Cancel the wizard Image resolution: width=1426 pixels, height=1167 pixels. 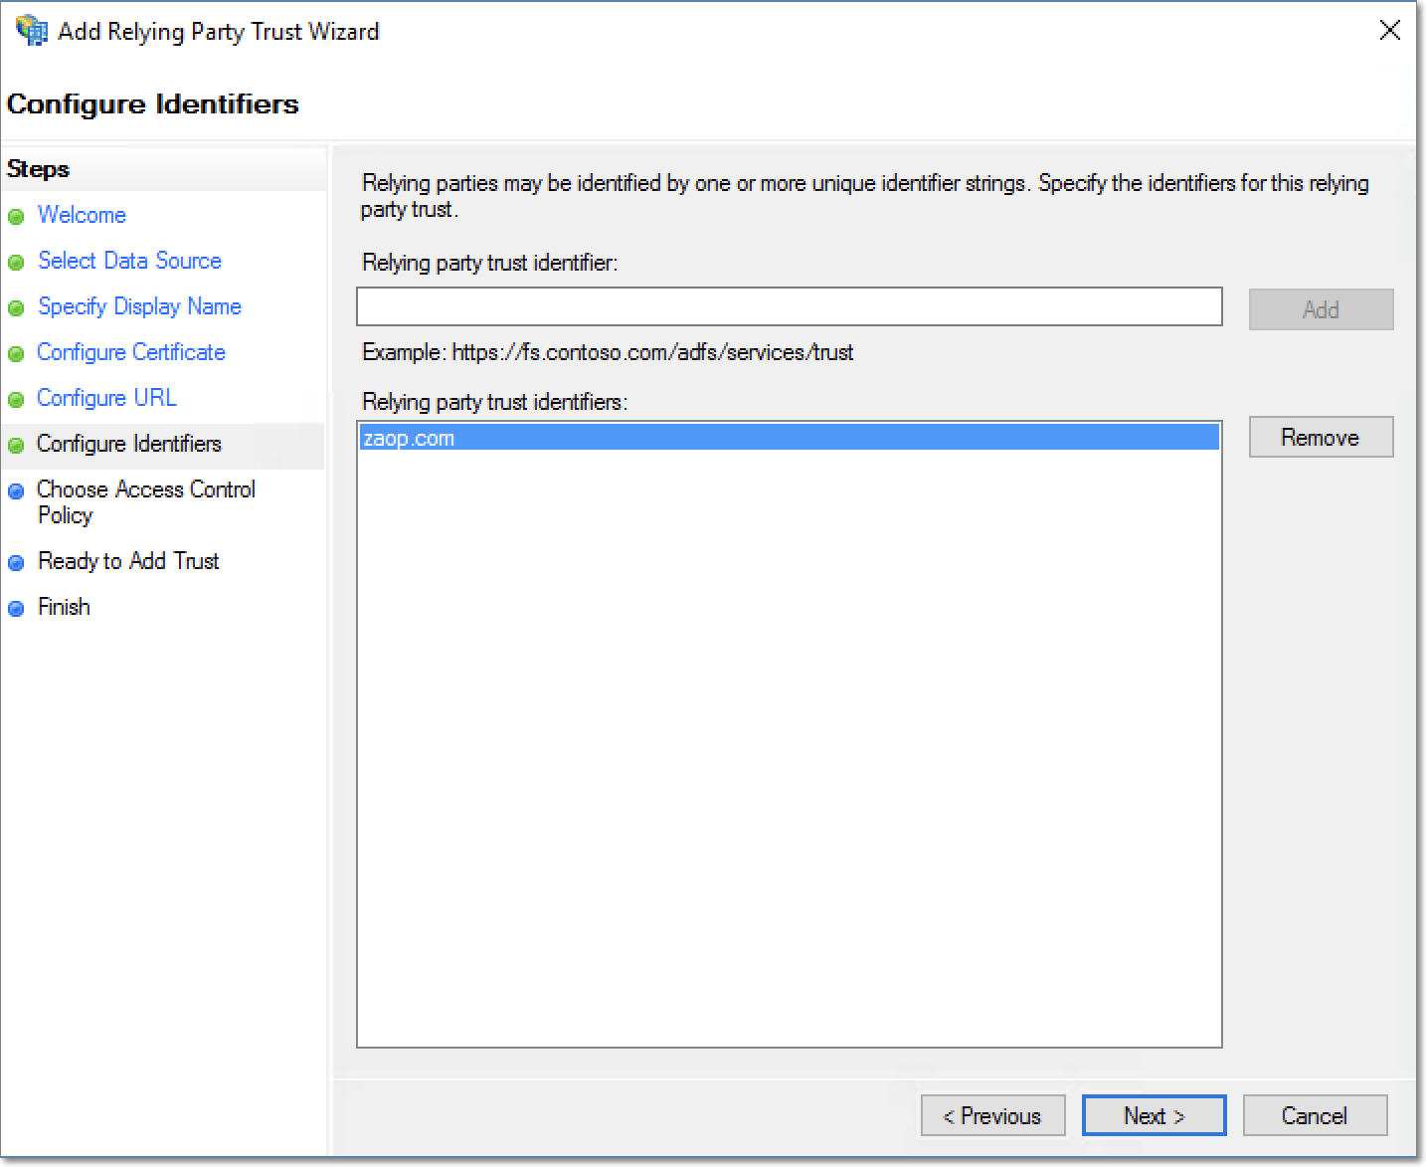[x=1314, y=1115]
